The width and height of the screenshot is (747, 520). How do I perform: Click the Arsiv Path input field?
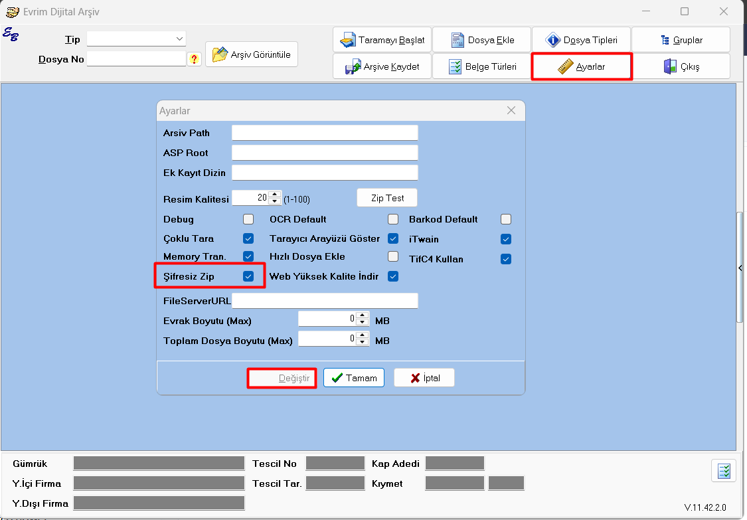(x=325, y=133)
